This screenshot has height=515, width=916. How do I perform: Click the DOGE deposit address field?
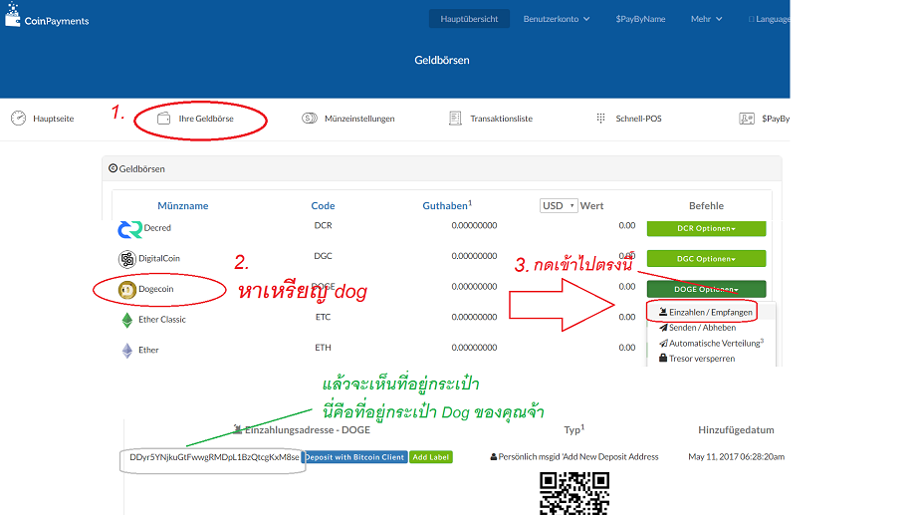214,457
